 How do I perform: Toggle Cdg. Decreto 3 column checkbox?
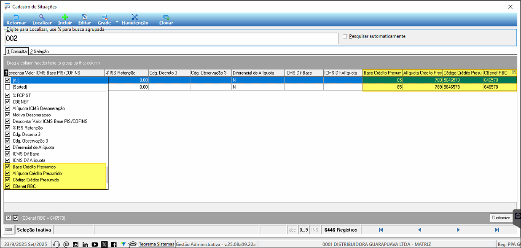pos(7,135)
